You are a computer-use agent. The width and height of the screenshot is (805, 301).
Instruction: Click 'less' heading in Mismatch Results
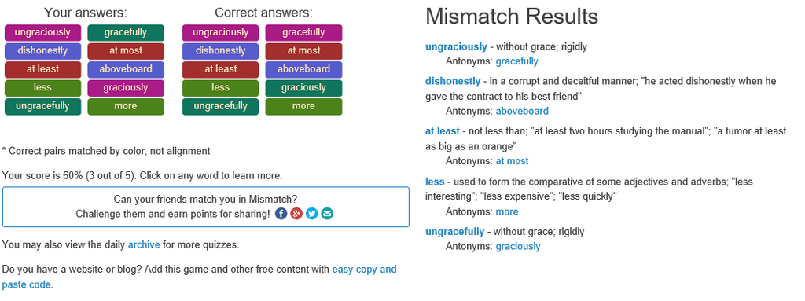tap(435, 182)
